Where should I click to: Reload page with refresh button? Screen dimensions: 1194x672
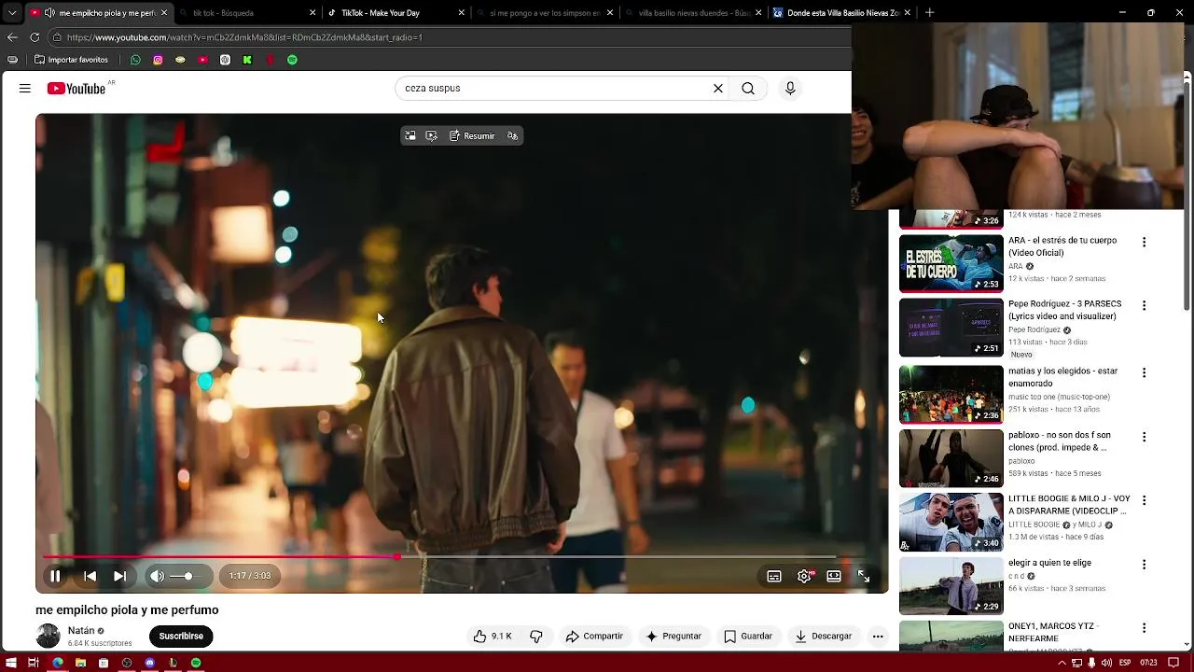[35, 37]
